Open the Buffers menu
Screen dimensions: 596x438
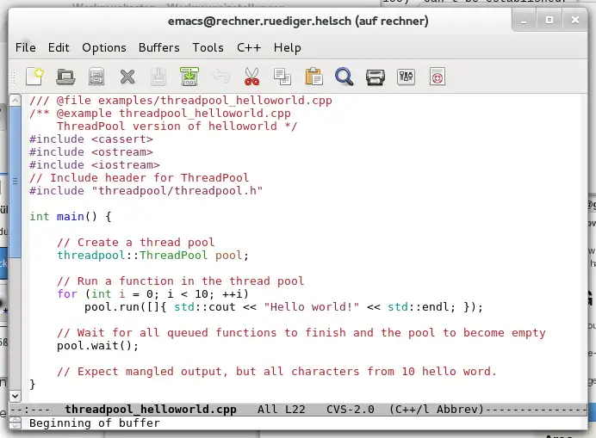[158, 48]
